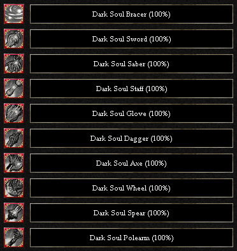Select the Dark Soul Polearm icon
The image size is (237, 251).
click(x=14, y=238)
